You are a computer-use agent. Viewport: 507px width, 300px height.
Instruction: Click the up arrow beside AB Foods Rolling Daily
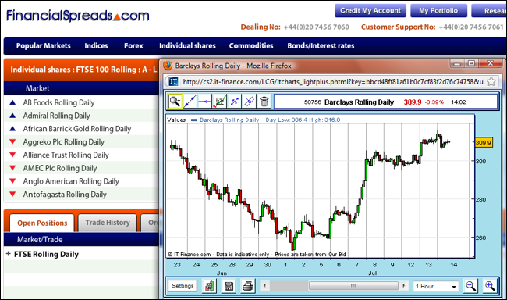(x=12, y=102)
